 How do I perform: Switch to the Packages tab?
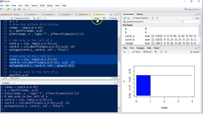coord(140,48)
